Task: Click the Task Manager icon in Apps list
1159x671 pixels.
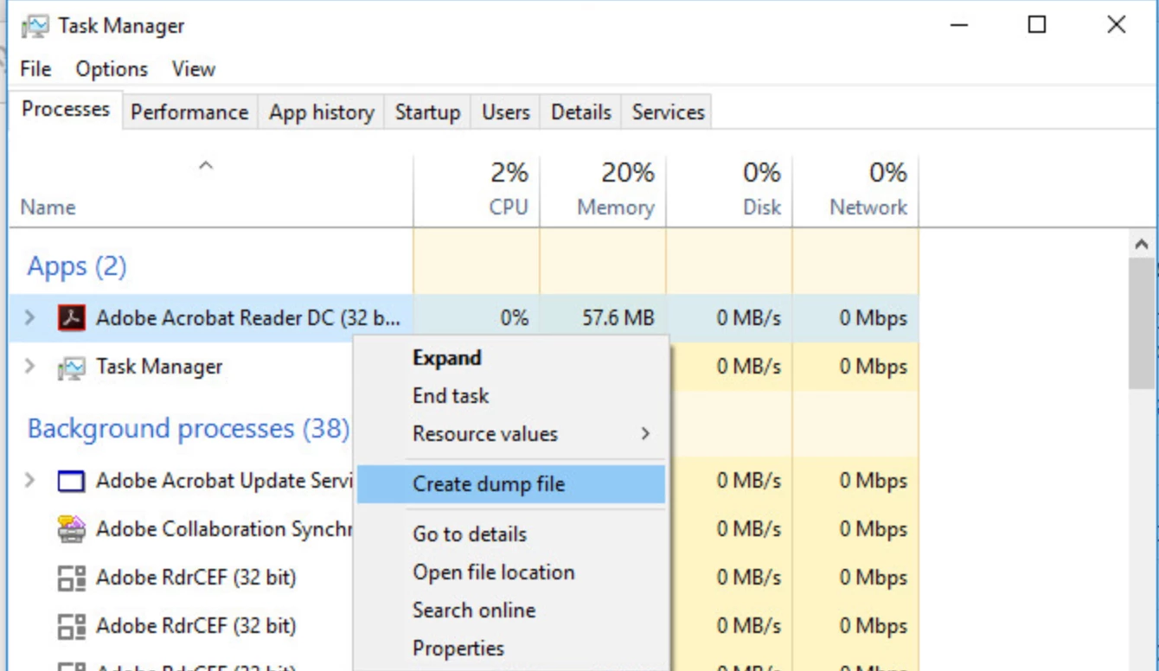Action: coord(72,367)
